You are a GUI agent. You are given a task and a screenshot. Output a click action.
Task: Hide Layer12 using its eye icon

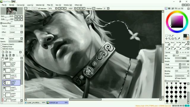4,75
